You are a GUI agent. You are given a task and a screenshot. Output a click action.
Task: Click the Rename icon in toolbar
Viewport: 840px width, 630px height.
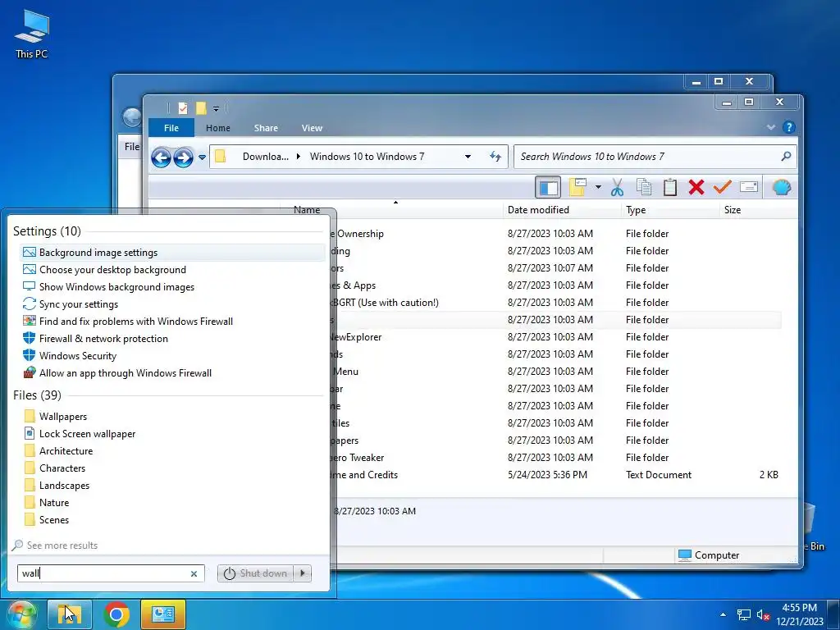(748, 187)
